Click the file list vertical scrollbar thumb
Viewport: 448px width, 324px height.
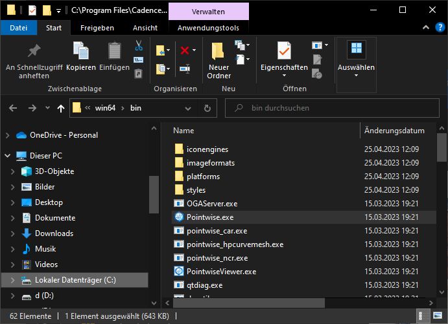tap(442, 147)
